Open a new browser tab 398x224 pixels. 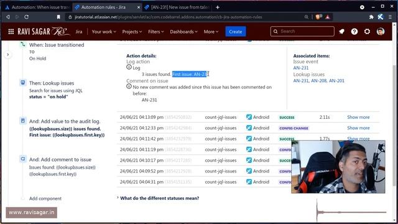coord(218,7)
